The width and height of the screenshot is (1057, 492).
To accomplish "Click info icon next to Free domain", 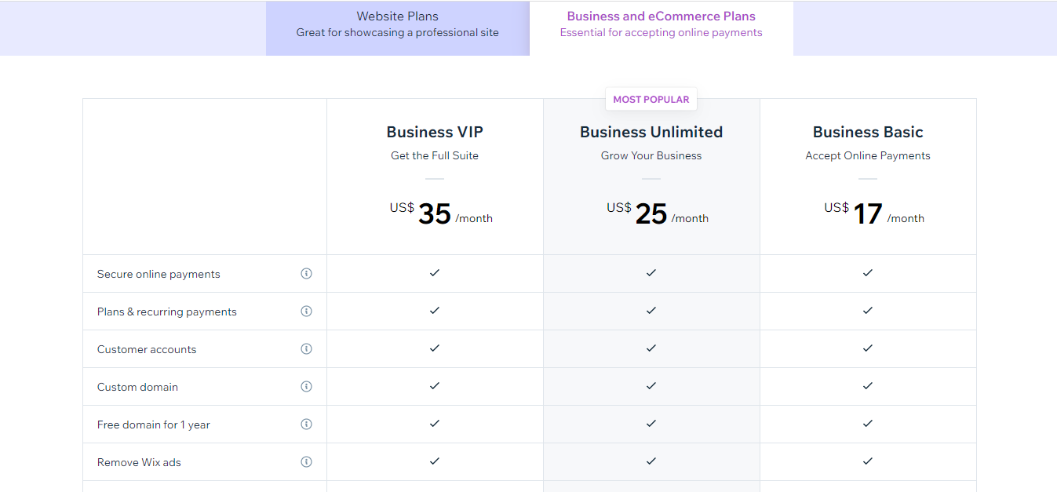I will coord(306,425).
